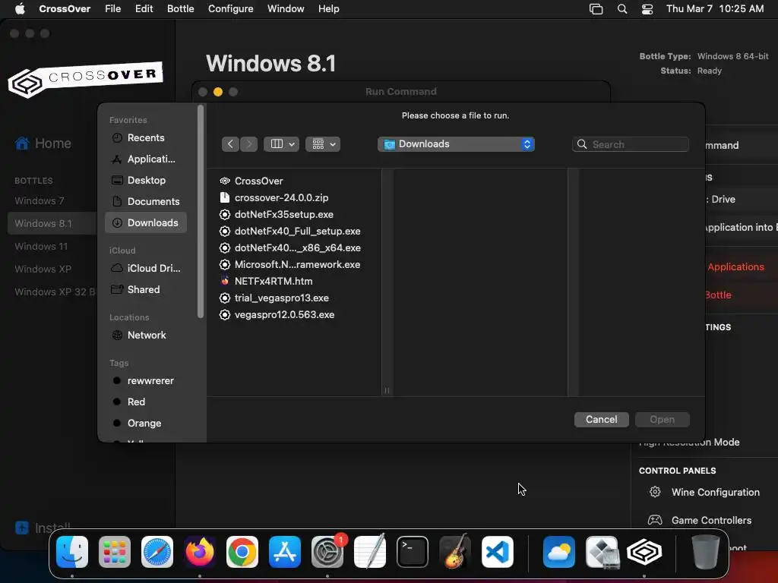Open TextEdit from the Dock
778x583 pixels.
[x=370, y=552]
